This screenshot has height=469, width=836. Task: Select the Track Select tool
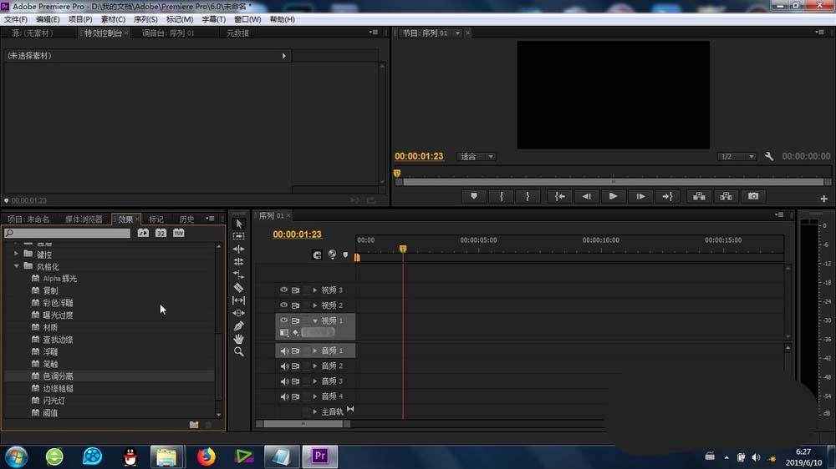239,236
